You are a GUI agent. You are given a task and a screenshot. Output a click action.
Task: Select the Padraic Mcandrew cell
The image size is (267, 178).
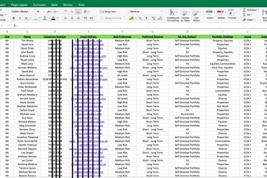[x=27, y=79]
